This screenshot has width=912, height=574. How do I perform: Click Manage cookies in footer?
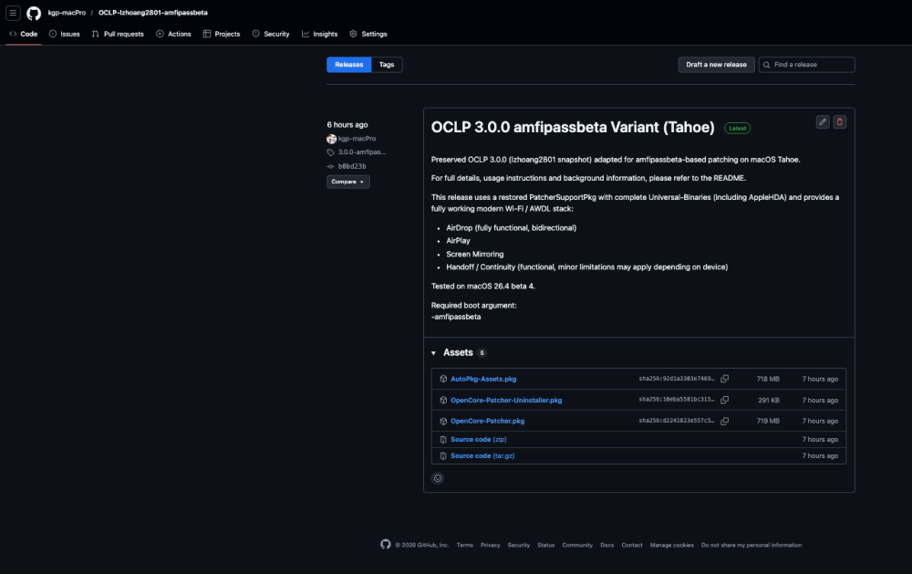click(x=672, y=546)
